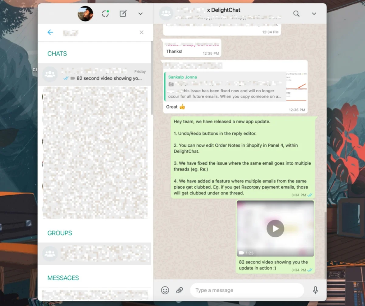The image size is (365, 306).
Task: Type in the message input field
Action: pos(246,290)
